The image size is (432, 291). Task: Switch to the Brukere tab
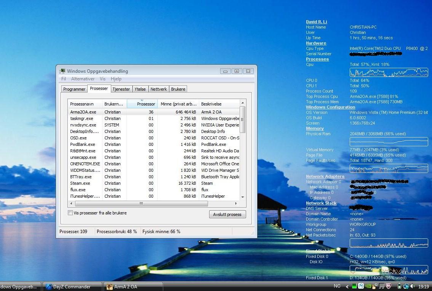(x=178, y=89)
